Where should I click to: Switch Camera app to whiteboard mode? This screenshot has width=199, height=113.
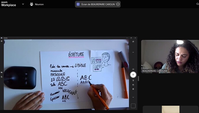pyautogui.click(x=133, y=85)
